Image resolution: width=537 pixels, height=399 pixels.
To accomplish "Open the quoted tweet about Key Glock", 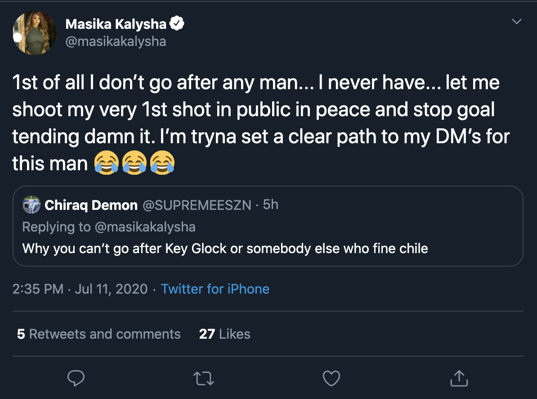I will 225,248.
